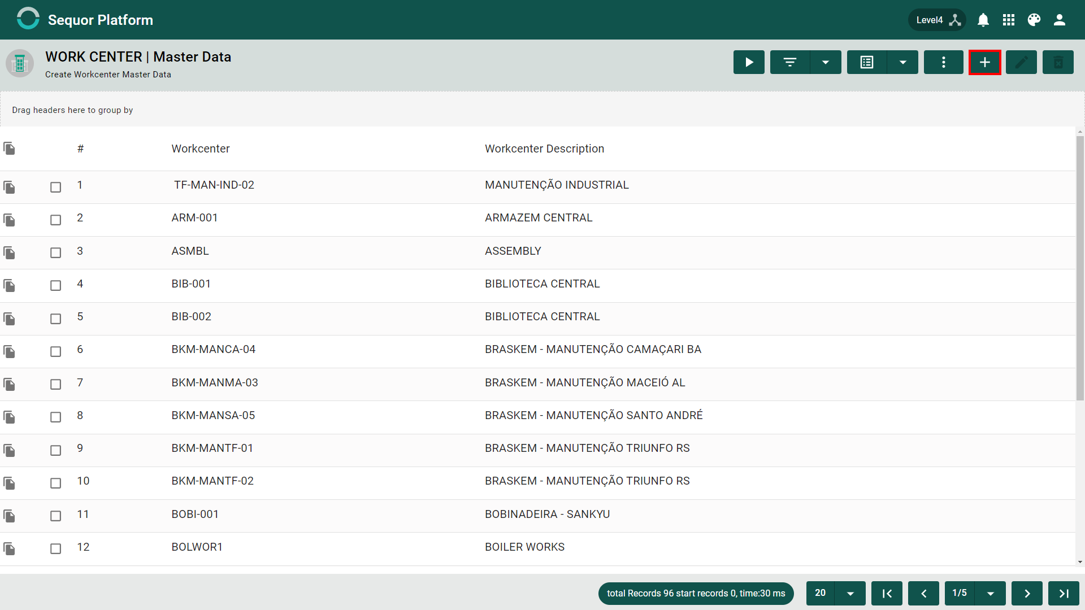Screen dimensions: 1085x610
Task: Select the TF-MAN-IND-02 row checkbox
Action: coord(55,187)
